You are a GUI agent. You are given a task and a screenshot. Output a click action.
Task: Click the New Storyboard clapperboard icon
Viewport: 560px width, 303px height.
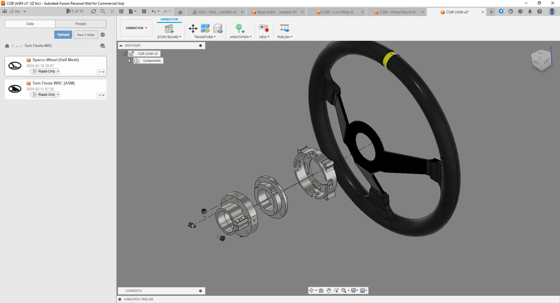pyautogui.click(x=169, y=29)
